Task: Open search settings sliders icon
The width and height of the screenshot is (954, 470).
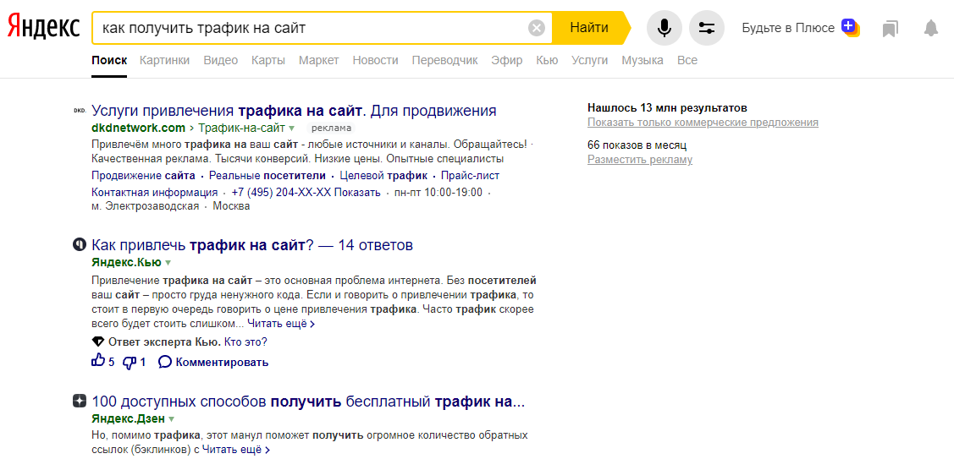Action: click(x=706, y=28)
